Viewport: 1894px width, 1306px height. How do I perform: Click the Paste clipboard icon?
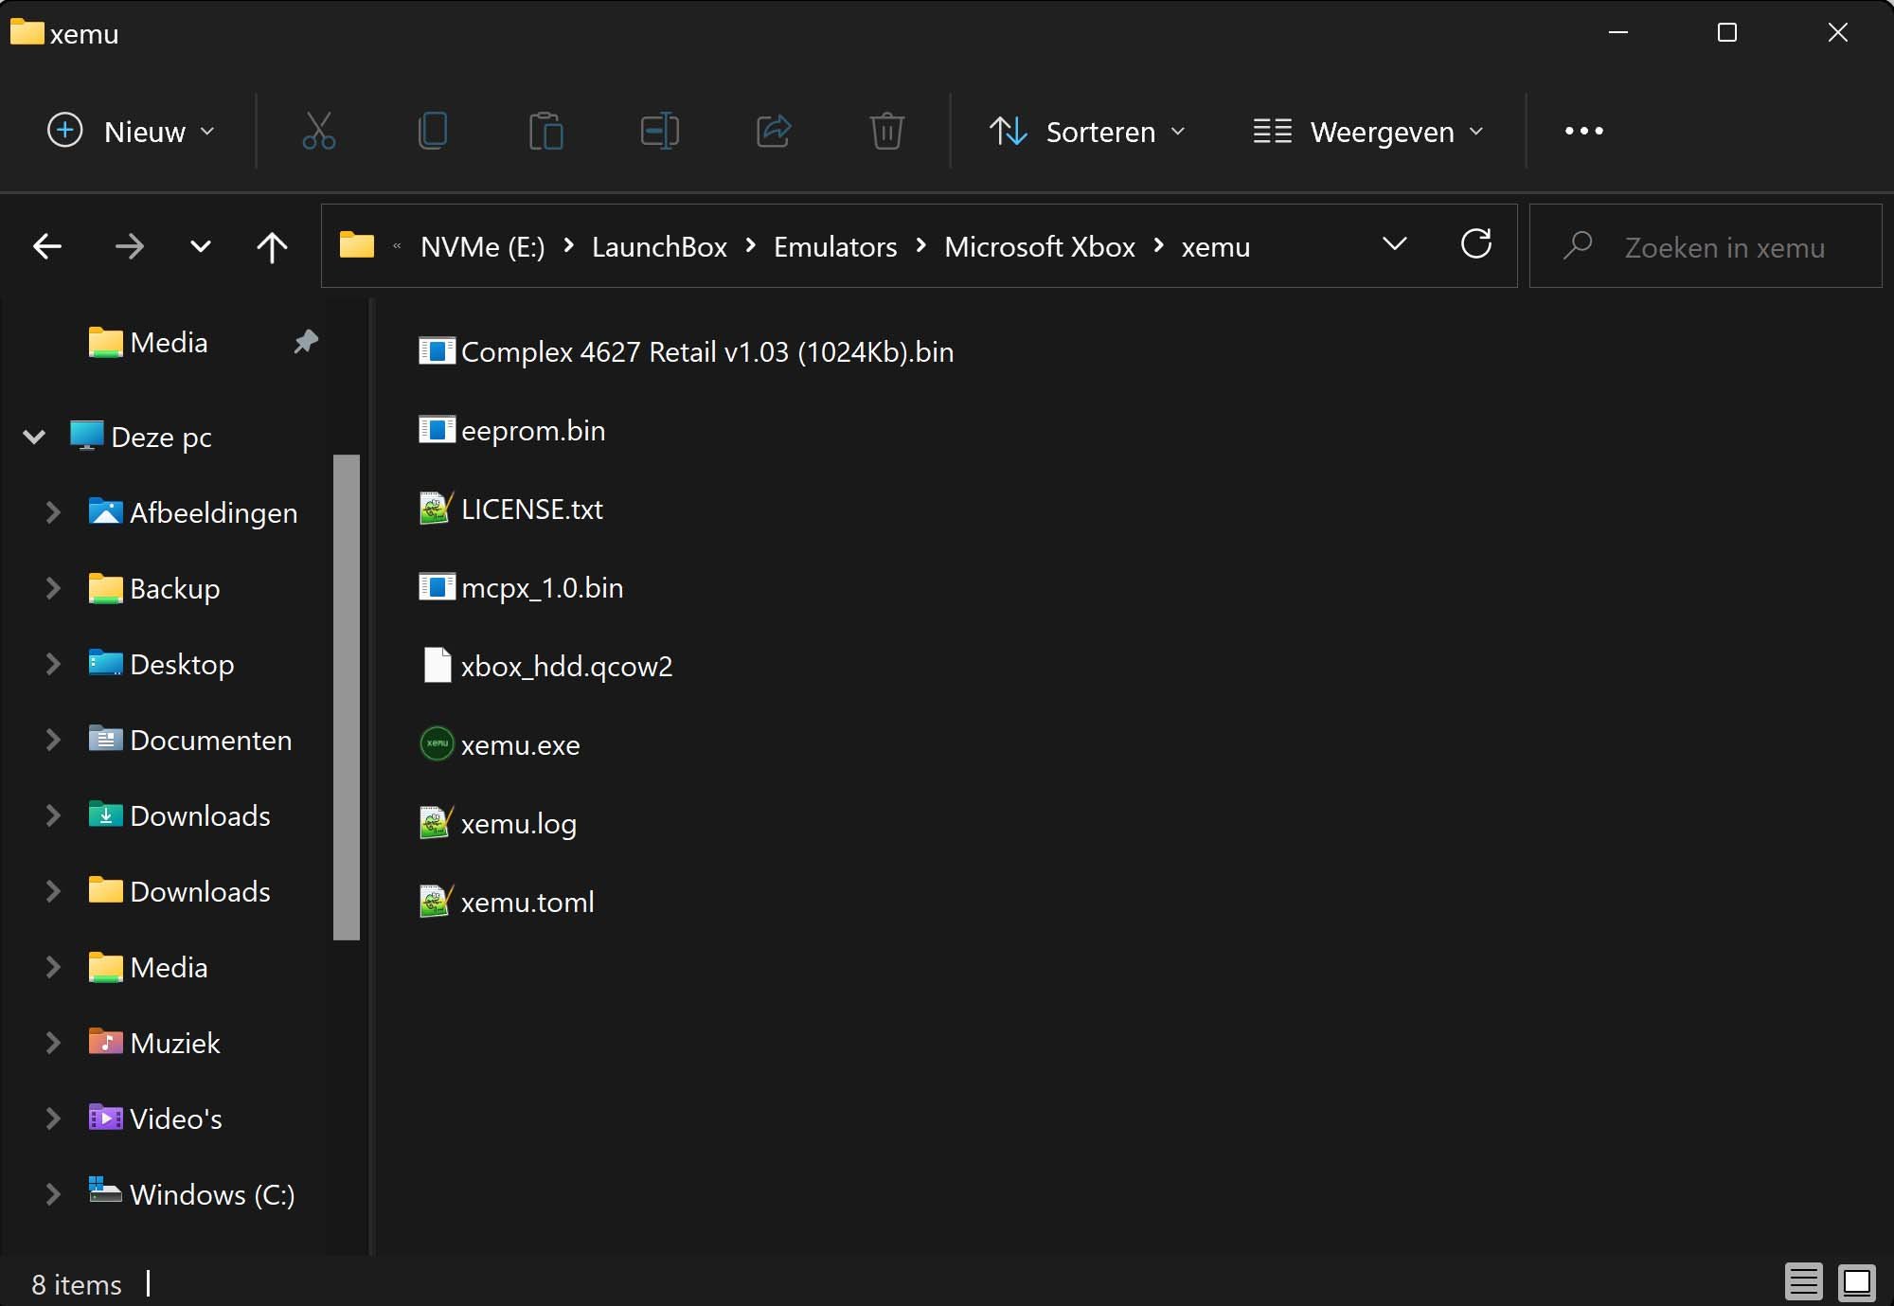546,131
